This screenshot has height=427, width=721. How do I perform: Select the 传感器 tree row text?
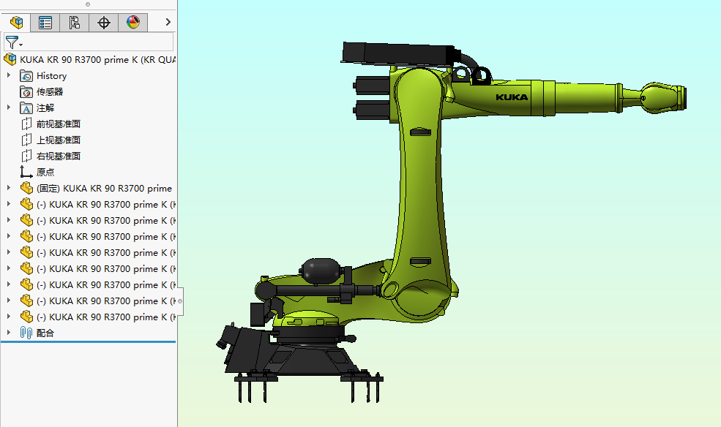(50, 92)
